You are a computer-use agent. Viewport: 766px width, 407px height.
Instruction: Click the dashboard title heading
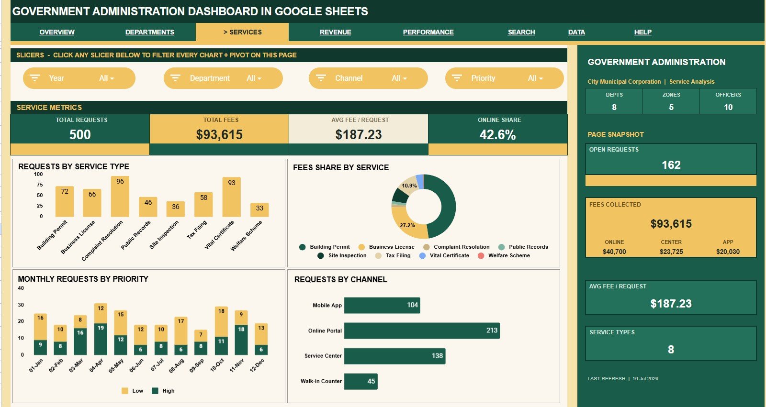click(190, 11)
